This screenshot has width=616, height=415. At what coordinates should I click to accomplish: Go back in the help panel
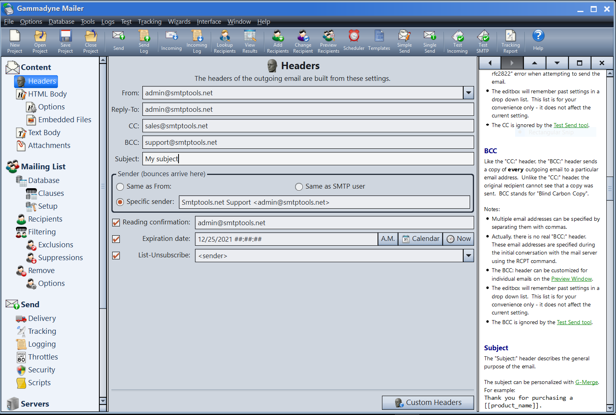490,63
